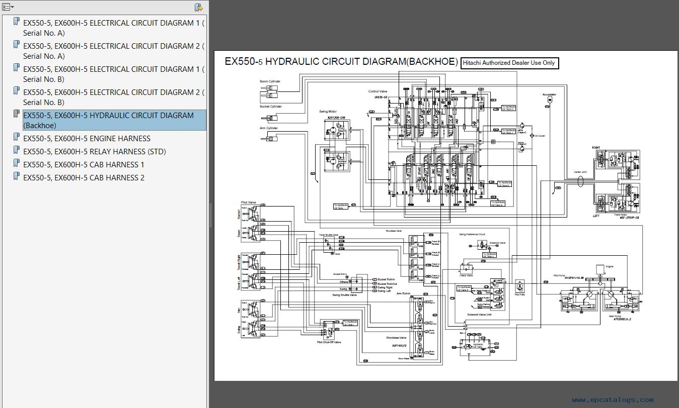The width and height of the screenshot is (679, 408).
Task: Click the 'Solenoid Valve Unit' label
Action: [479, 315]
